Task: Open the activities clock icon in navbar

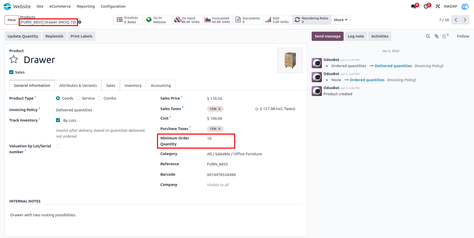Action: pos(426,6)
